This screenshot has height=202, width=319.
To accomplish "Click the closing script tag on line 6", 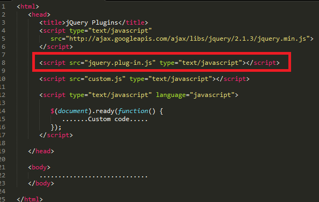I will (x=56, y=47).
